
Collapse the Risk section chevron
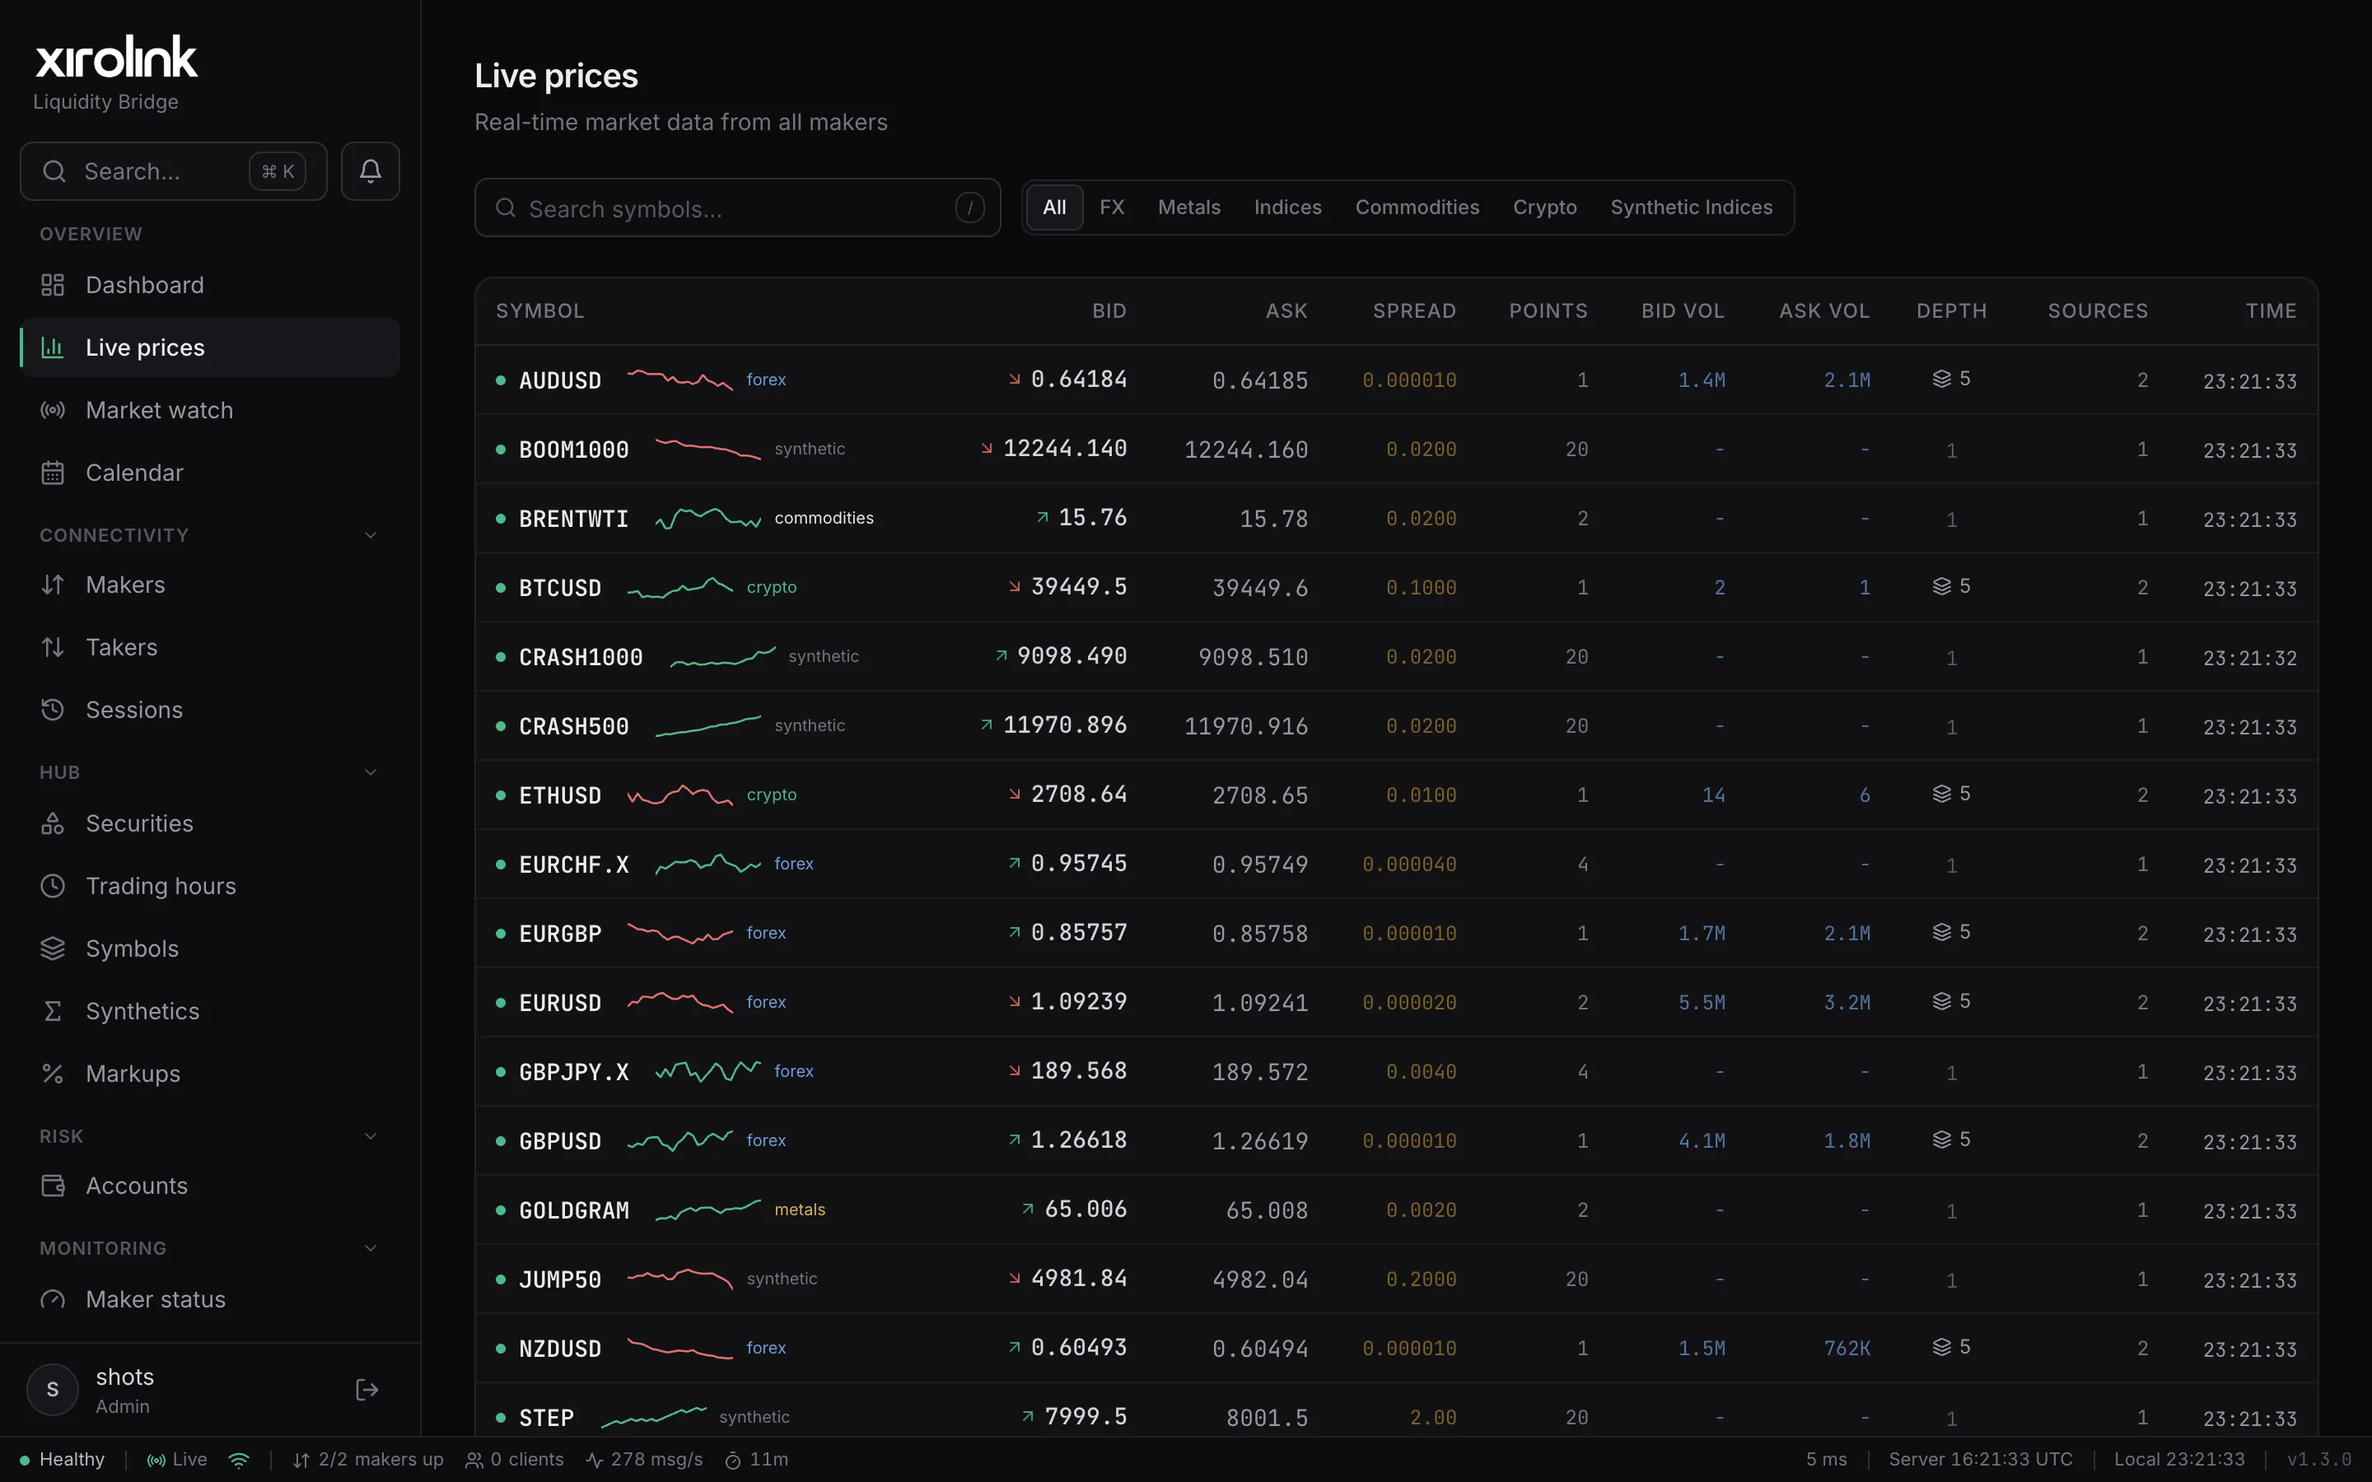coord(371,1136)
